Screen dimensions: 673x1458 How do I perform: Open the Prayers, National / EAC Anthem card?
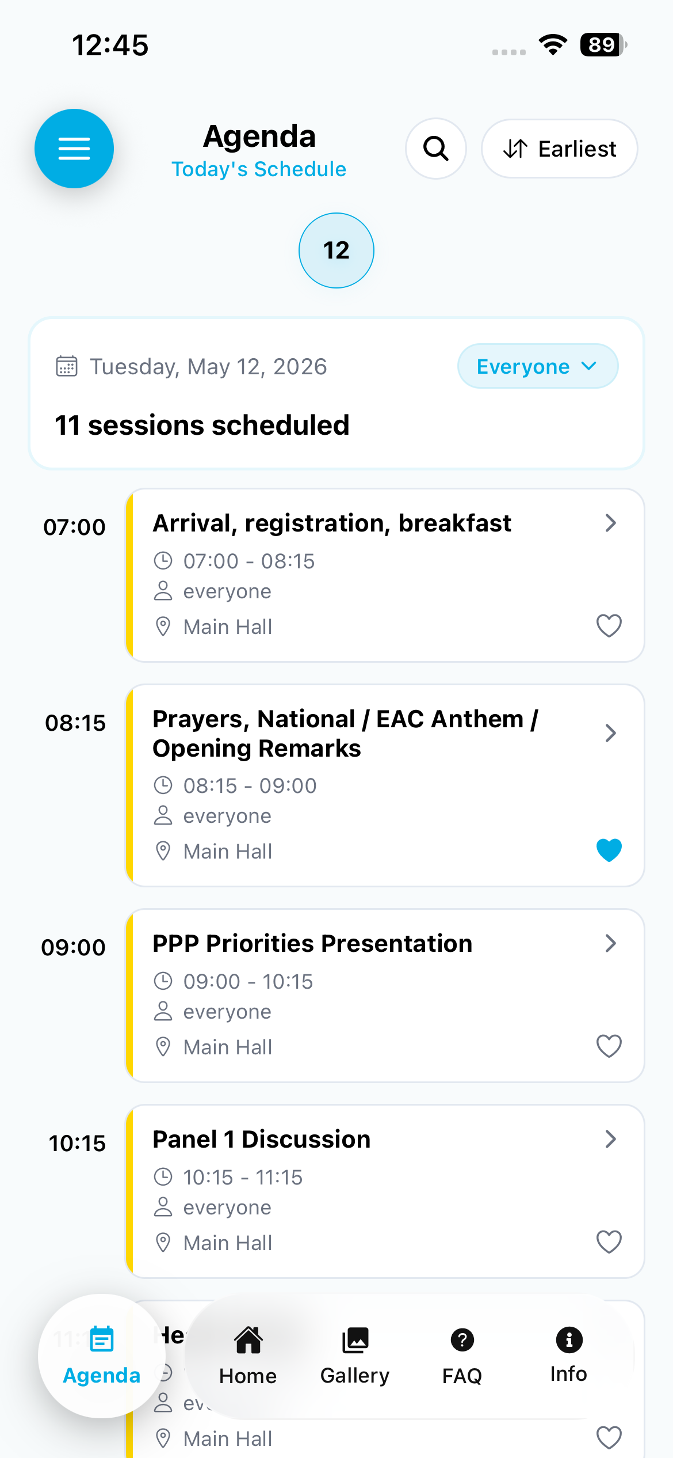[385, 785]
